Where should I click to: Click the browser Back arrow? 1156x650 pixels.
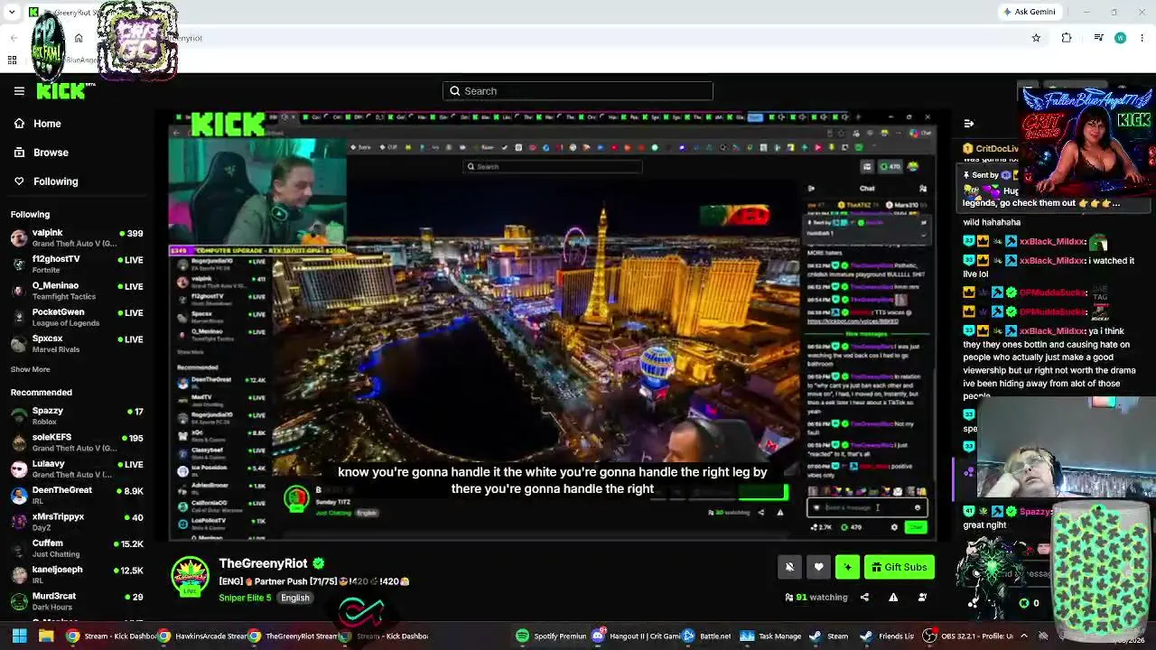(x=14, y=38)
